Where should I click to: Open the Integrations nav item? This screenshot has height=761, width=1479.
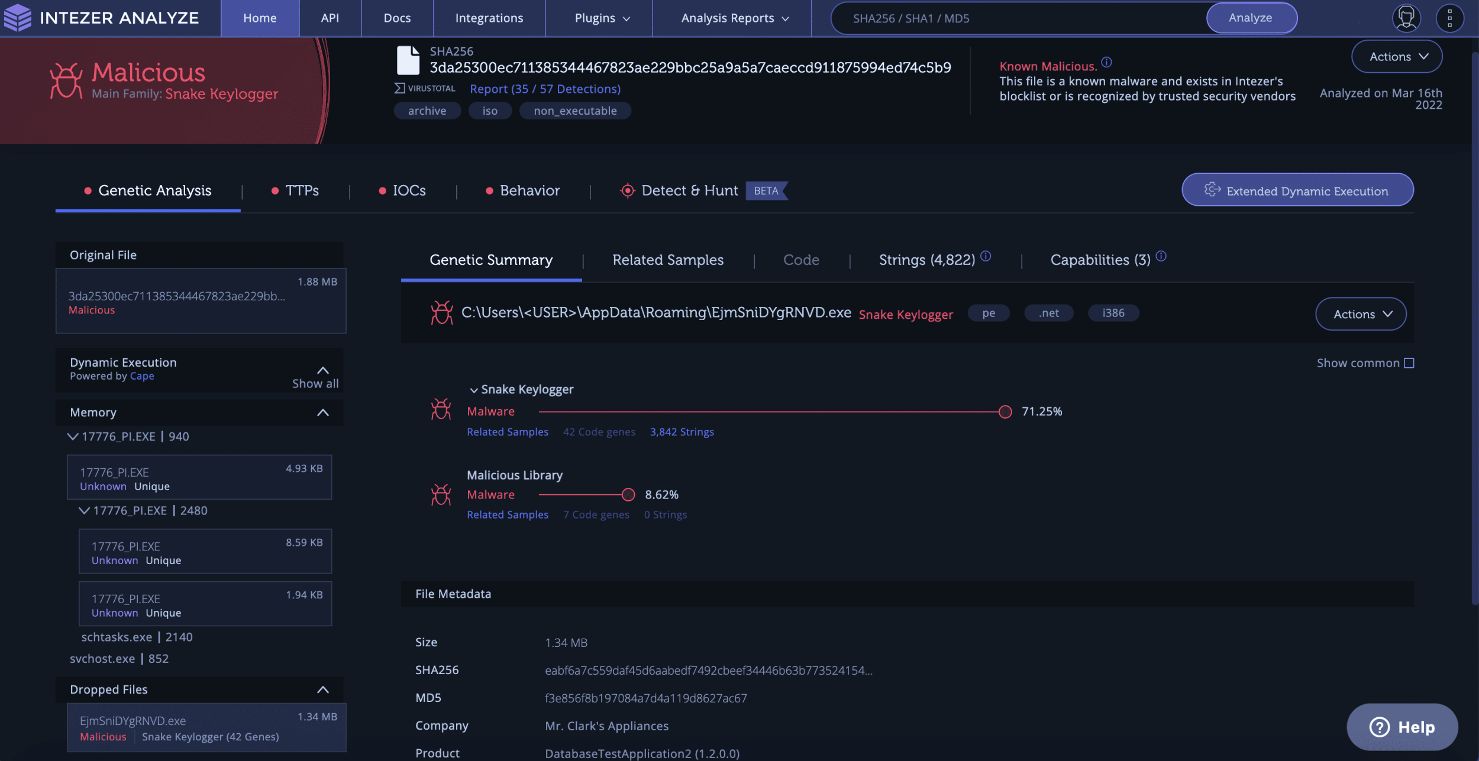[489, 18]
